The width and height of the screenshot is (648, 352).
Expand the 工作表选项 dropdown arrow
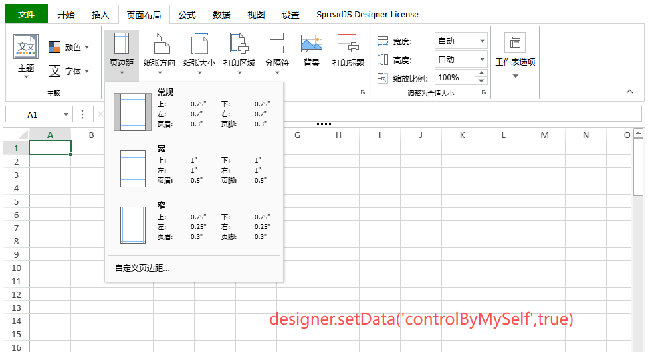click(515, 76)
